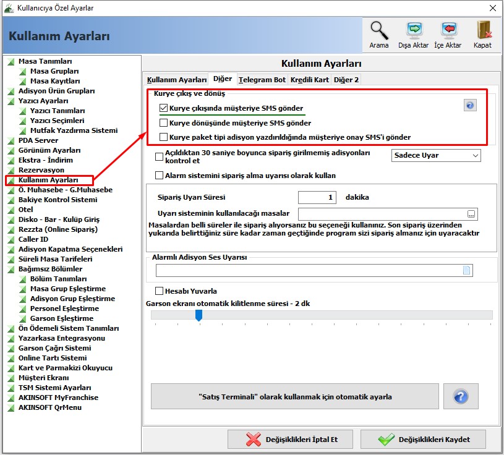Select Masa Kayıtları tree item
The width and height of the screenshot is (504, 455).
[x=55, y=81]
